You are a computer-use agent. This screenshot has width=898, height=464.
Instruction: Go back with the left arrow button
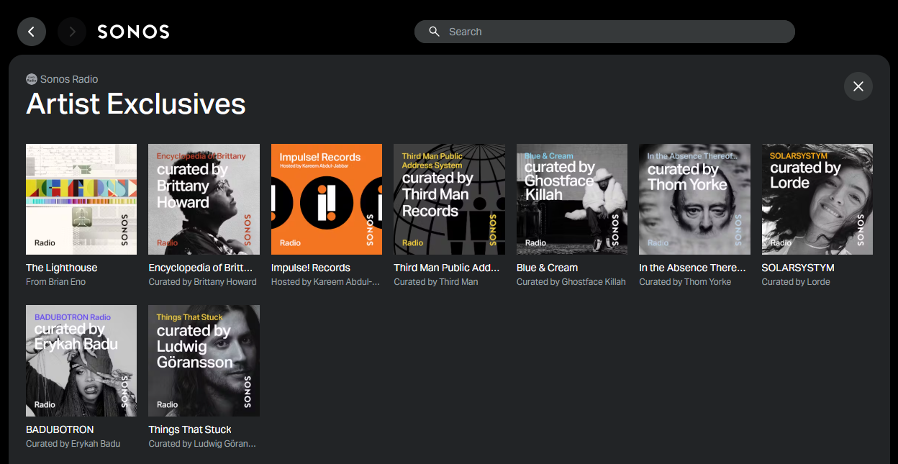tap(32, 32)
